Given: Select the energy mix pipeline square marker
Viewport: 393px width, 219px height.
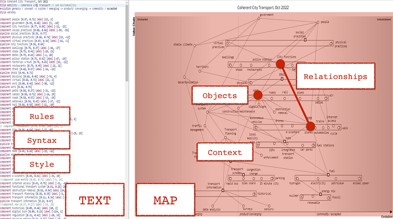Looking at the screenshot, I should click(320, 194).
